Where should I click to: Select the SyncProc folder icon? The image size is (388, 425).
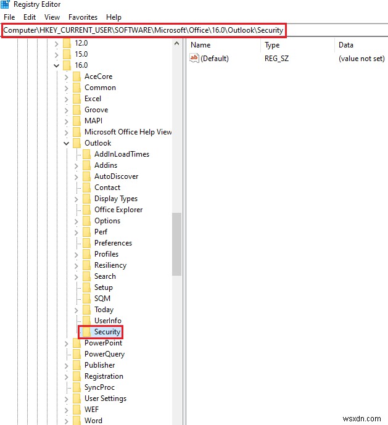(x=76, y=387)
